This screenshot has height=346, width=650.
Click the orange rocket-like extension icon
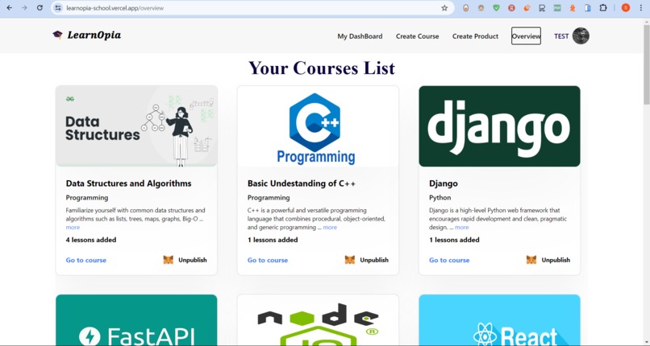point(527,8)
